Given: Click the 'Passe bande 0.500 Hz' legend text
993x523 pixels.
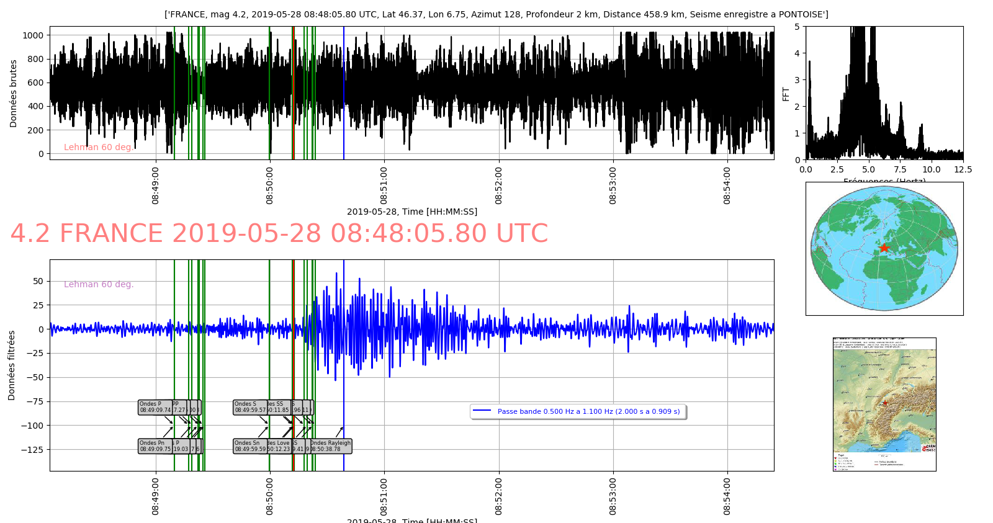Looking at the screenshot, I should pos(588,411).
